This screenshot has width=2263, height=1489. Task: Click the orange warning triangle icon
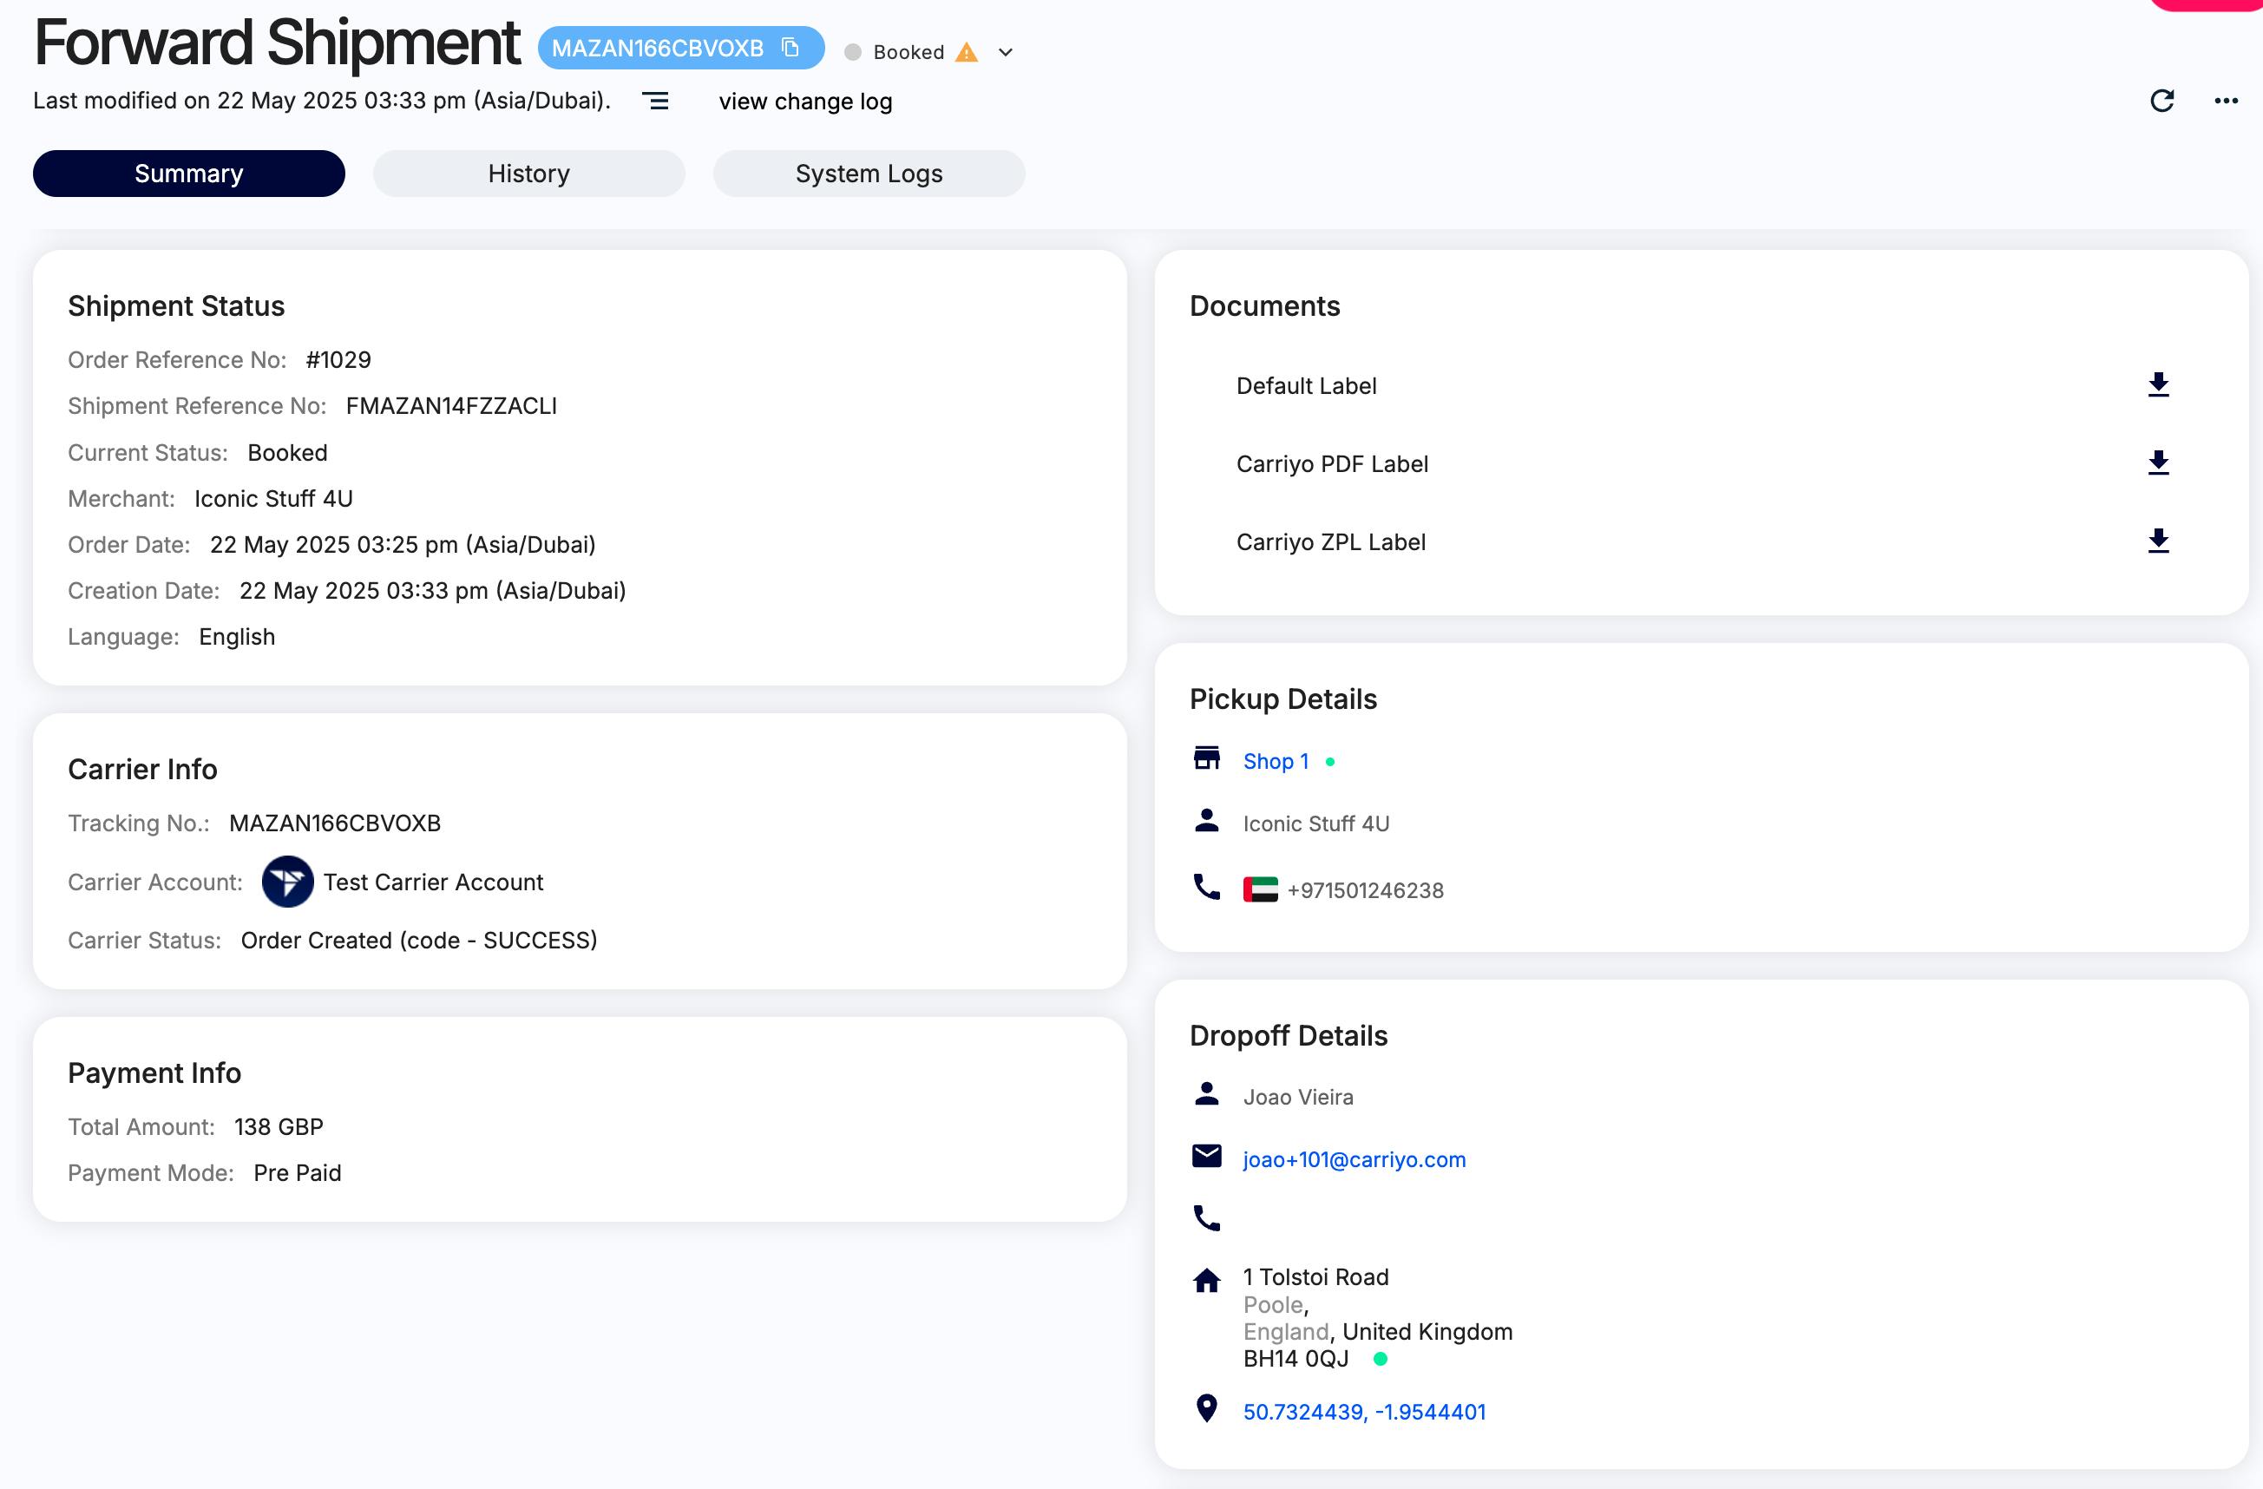pos(966,52)
